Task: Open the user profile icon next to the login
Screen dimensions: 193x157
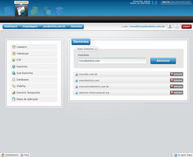Action: point(170,27)
